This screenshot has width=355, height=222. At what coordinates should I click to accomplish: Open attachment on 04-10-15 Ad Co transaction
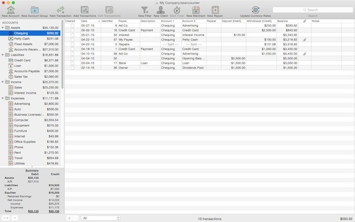click(305, 54)
